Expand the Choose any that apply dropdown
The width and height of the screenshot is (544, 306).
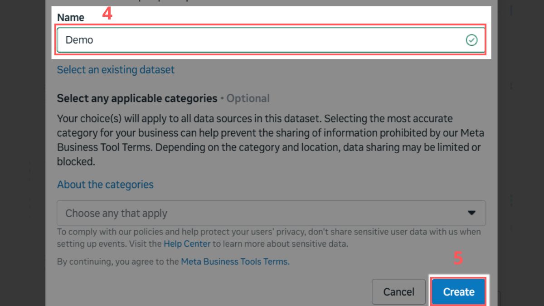(271, 213)
